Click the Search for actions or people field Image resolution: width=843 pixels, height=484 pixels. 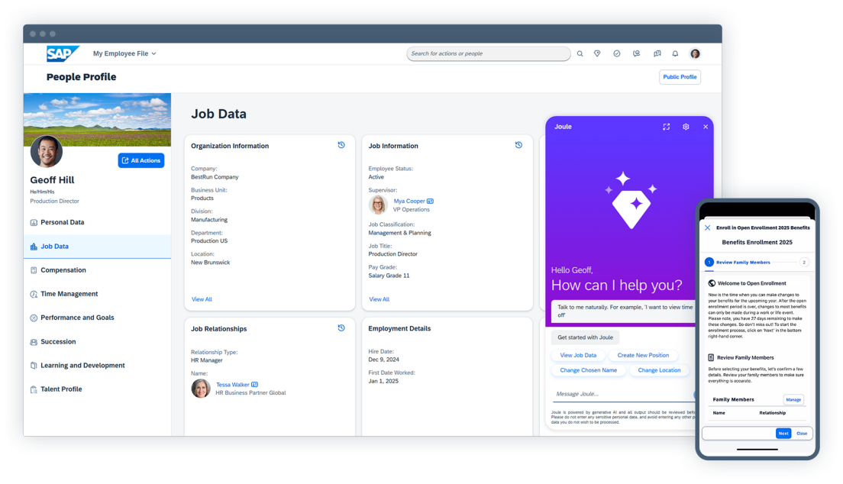[488, 53]
